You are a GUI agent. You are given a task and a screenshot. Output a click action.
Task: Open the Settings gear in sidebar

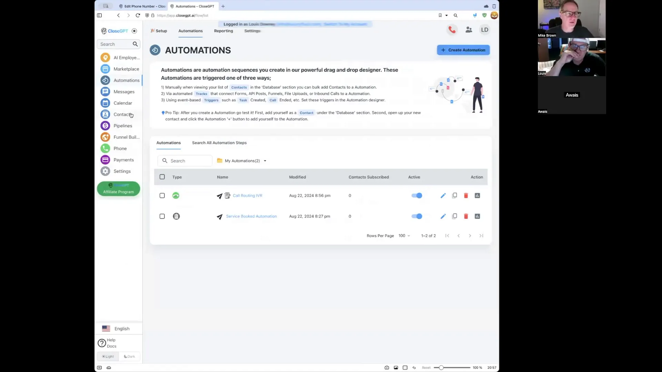(105, 171)
